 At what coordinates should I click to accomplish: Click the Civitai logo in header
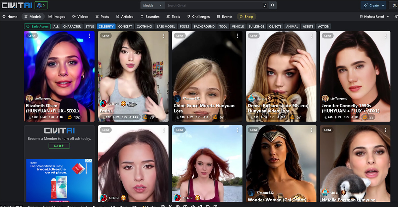pos(16,5)
